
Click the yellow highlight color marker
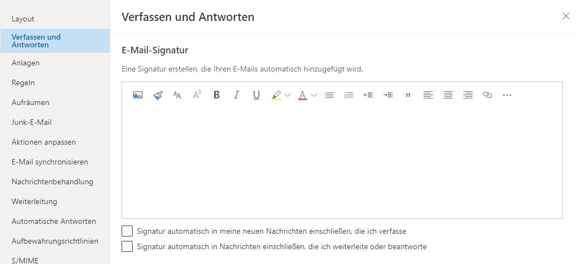tap(276, 95)
